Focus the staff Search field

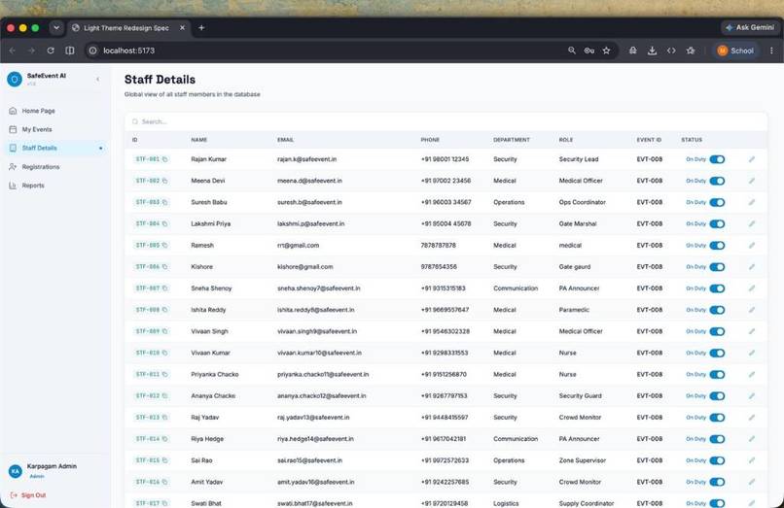pyautogui.click(x=446, y=121)
